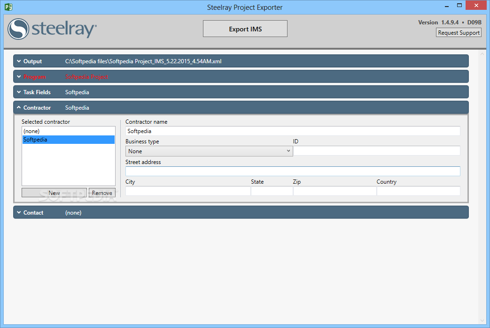The width and height of the screenshot is (490, 328).
Task: Expand the Program section chevron
Action: (19, 77)
